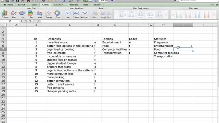Click the 'cheaper parking rates' cell
This screenshot has width=219, height=123.
click(x=70, y=91)
